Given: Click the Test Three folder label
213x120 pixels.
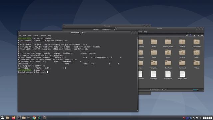Looking at the screenshot, I should point(168,68).
